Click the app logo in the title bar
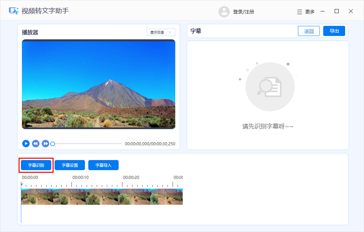Image resolution: width=364 pixels, height=232 pixels. coord(13,11)
